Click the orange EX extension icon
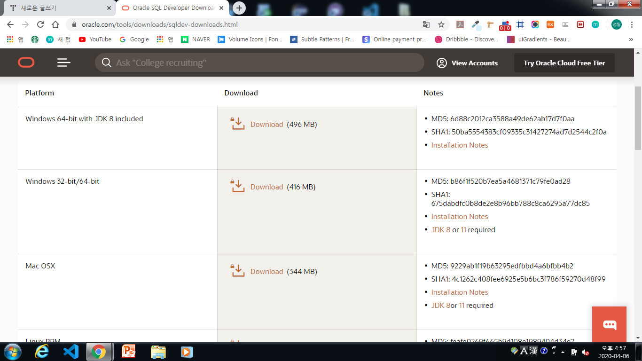 click(550, 24)
